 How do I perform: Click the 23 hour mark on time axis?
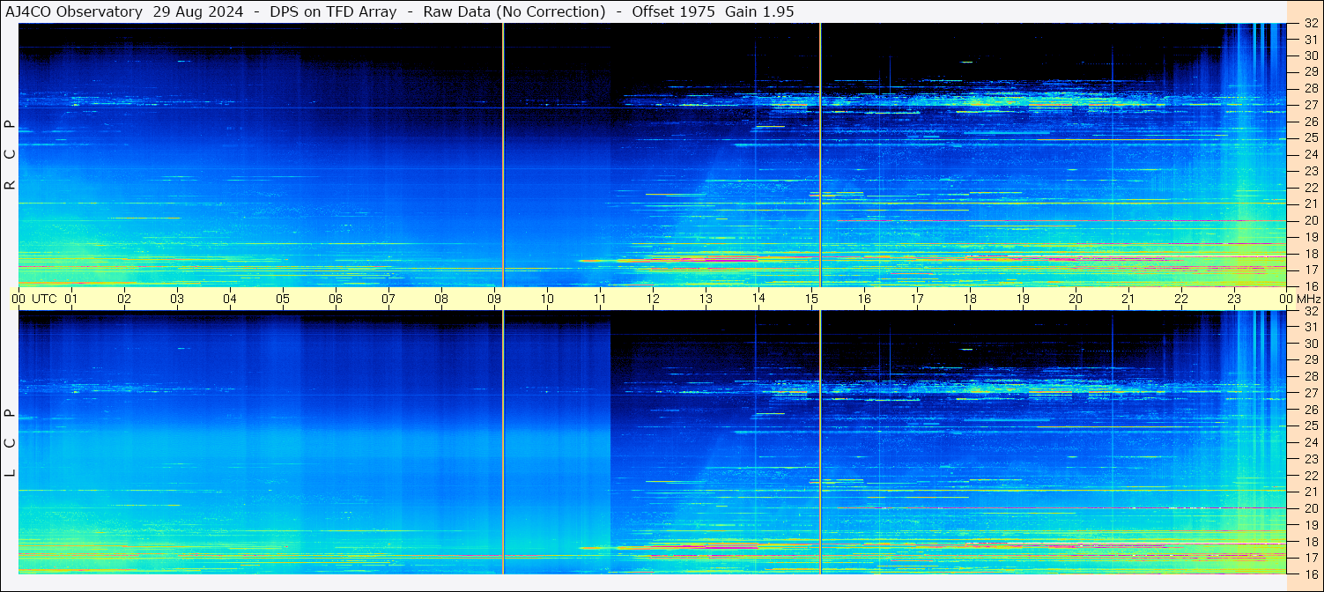(x=1234, y=299)
